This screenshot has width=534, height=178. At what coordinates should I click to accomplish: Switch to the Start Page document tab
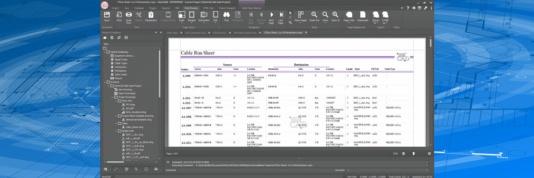coord(172,33)
